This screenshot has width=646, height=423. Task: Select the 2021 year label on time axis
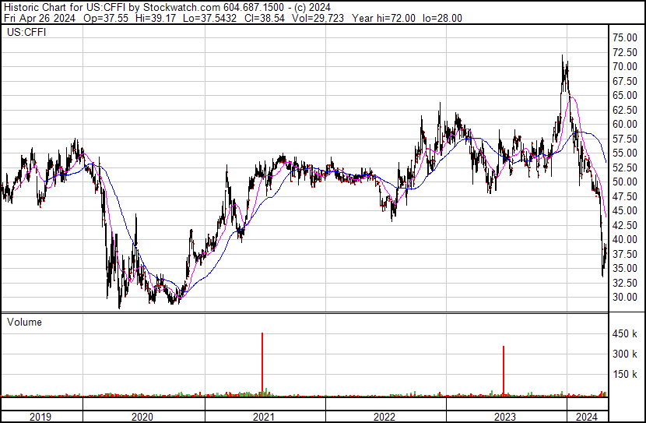click(x=264, y=417)
